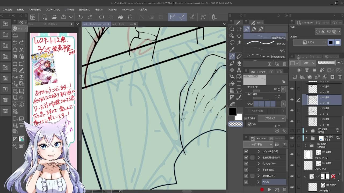The height and width of the screenshot is (193, 344).
Task: Select the Text tool (A icon)
Action: 239,70
